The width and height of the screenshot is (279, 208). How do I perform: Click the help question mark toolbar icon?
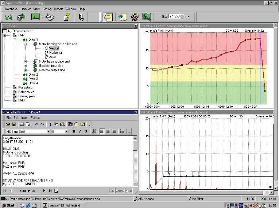(x=67, y=17)
